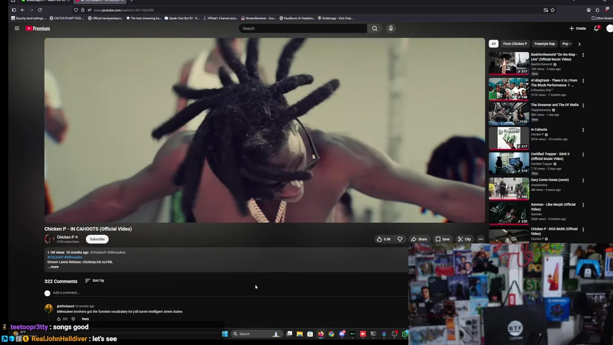Open Bashfortheworld On the Map thumbnail
Viewport: 613px width, 345px height.
click(509, 63)
